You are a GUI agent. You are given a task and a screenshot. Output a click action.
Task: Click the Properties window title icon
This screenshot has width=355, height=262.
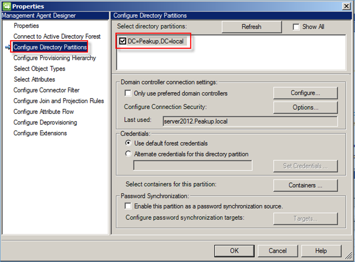point(7,6)
